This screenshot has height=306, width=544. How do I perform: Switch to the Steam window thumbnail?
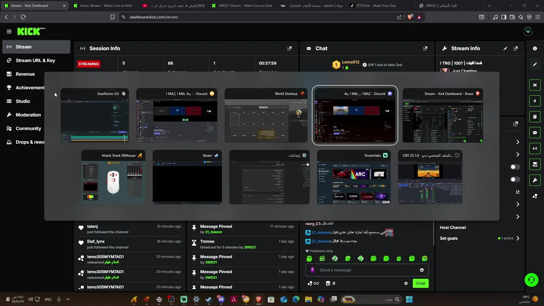pos(187,177)
